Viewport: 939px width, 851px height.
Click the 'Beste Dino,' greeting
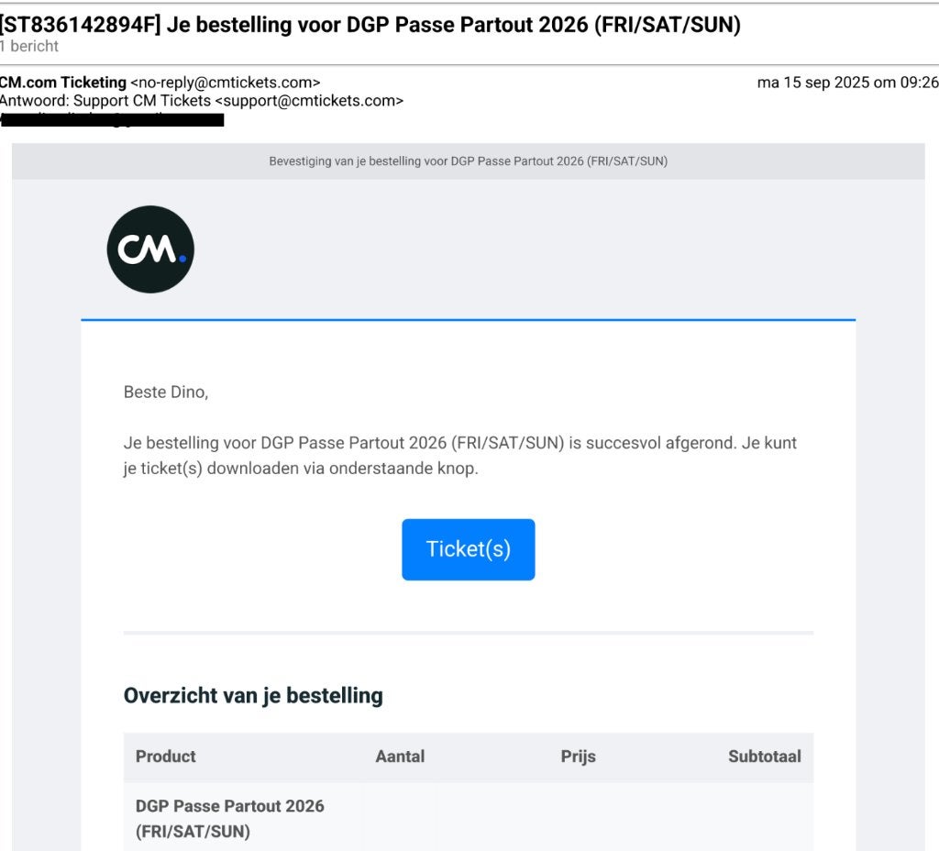tap(166, 392)
